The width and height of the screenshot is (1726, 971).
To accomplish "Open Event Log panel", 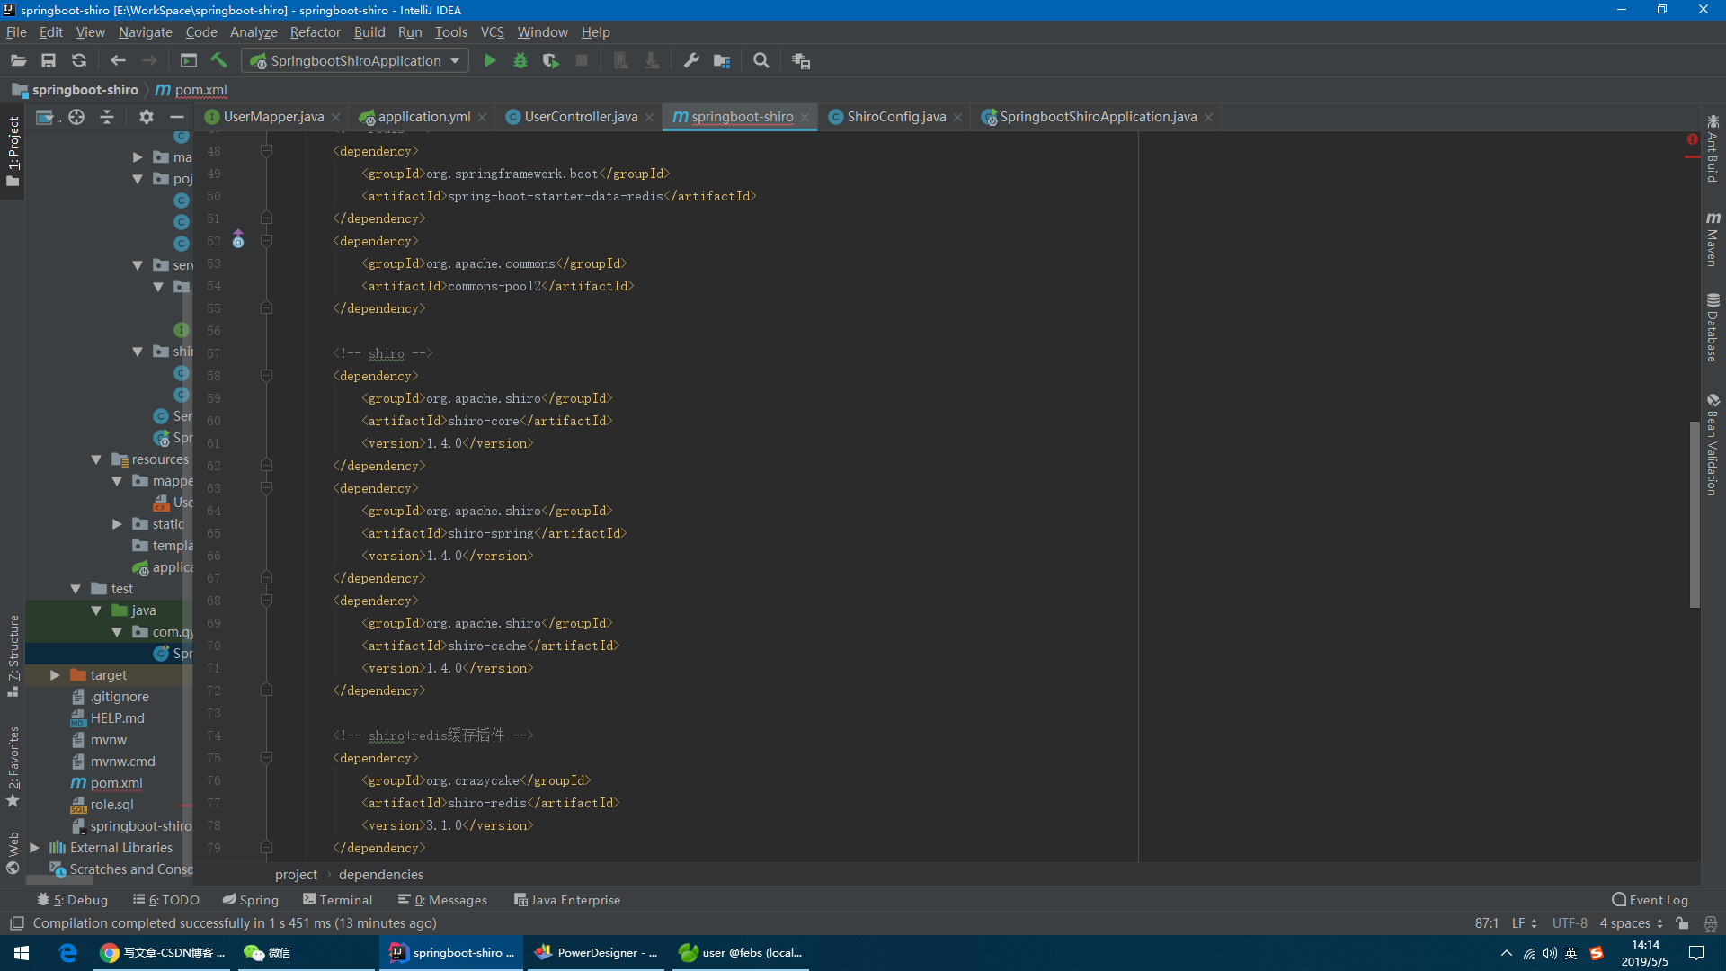I will click(x=1650, y=900).
